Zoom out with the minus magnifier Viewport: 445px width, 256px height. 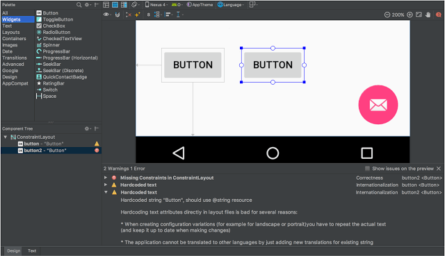tap(387, 15)
